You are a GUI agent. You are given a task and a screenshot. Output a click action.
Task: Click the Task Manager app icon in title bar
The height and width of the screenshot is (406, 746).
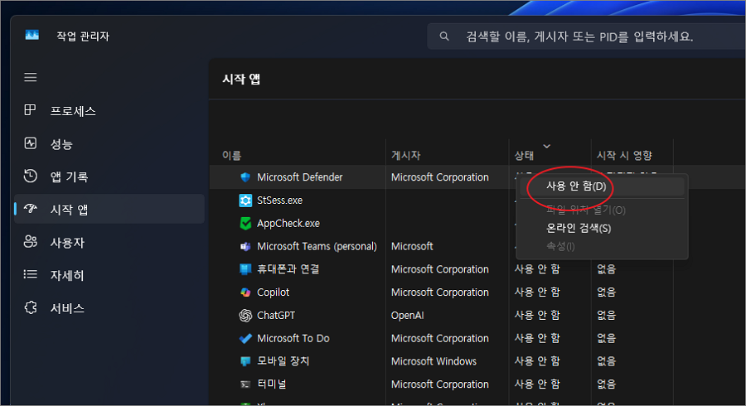point(31,35)
